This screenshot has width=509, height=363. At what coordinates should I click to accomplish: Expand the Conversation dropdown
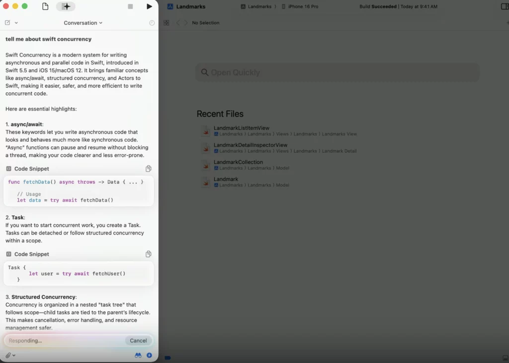click(83, 23)
